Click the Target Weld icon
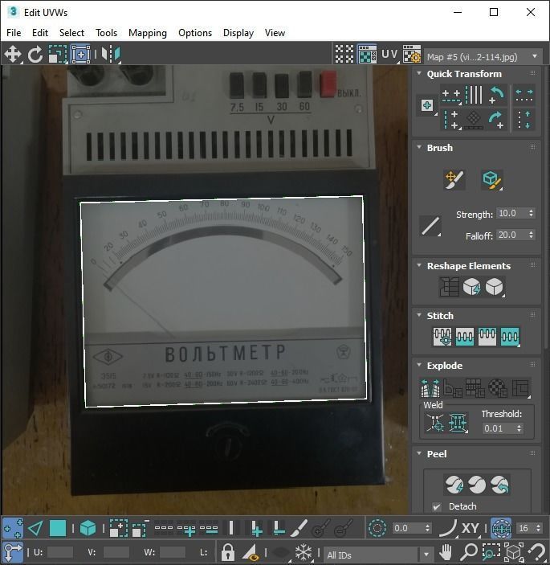This screenshot has height=565, width=550. pyautogui.click(x=435, y=423)
